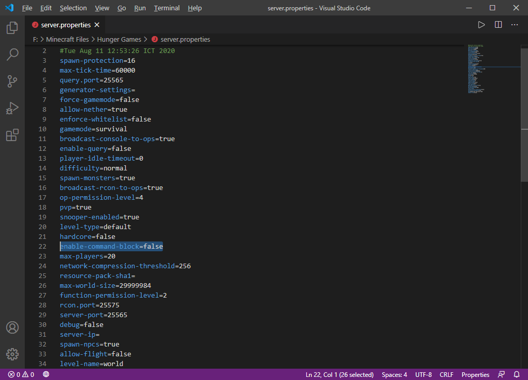Open the notifications bell in status bar

517,374
